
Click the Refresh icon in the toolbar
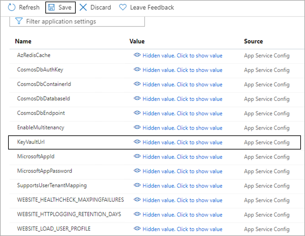pyautogui.click(x=12, y=7)
